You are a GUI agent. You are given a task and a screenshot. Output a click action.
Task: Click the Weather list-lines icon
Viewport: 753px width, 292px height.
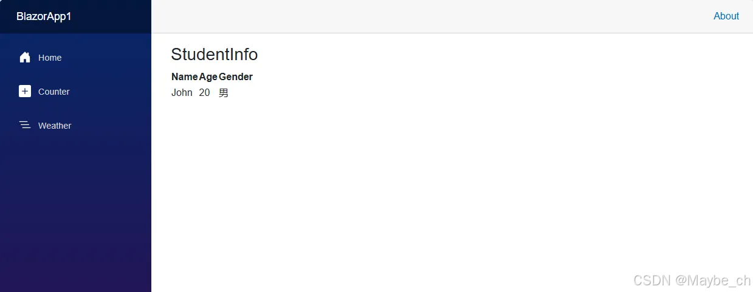tap(25, 125)
